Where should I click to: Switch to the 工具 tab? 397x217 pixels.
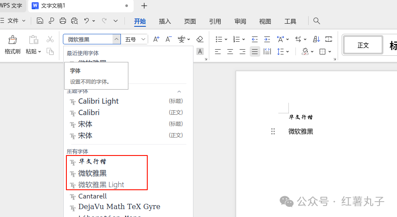point(290,21)
